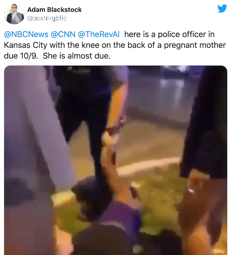Visit the @pastorgbfic handle

pos(47,18)
